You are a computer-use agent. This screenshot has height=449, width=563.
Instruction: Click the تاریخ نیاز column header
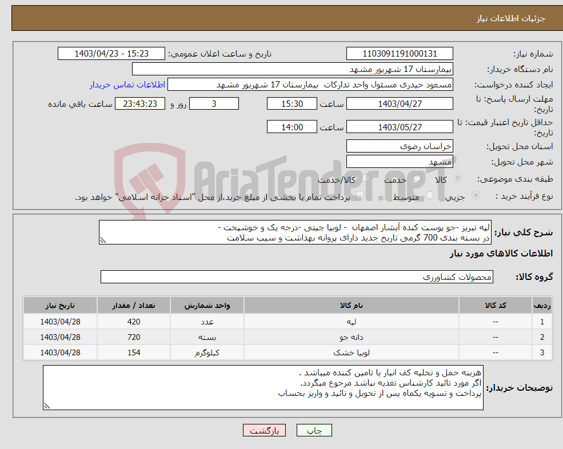pyautogui.click(x=61, y=306)
